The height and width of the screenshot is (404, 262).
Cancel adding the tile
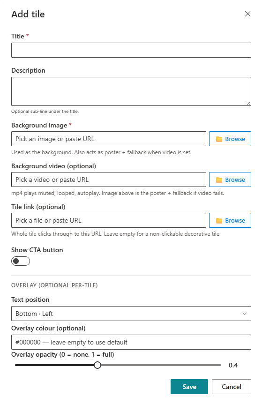(232, 387)
